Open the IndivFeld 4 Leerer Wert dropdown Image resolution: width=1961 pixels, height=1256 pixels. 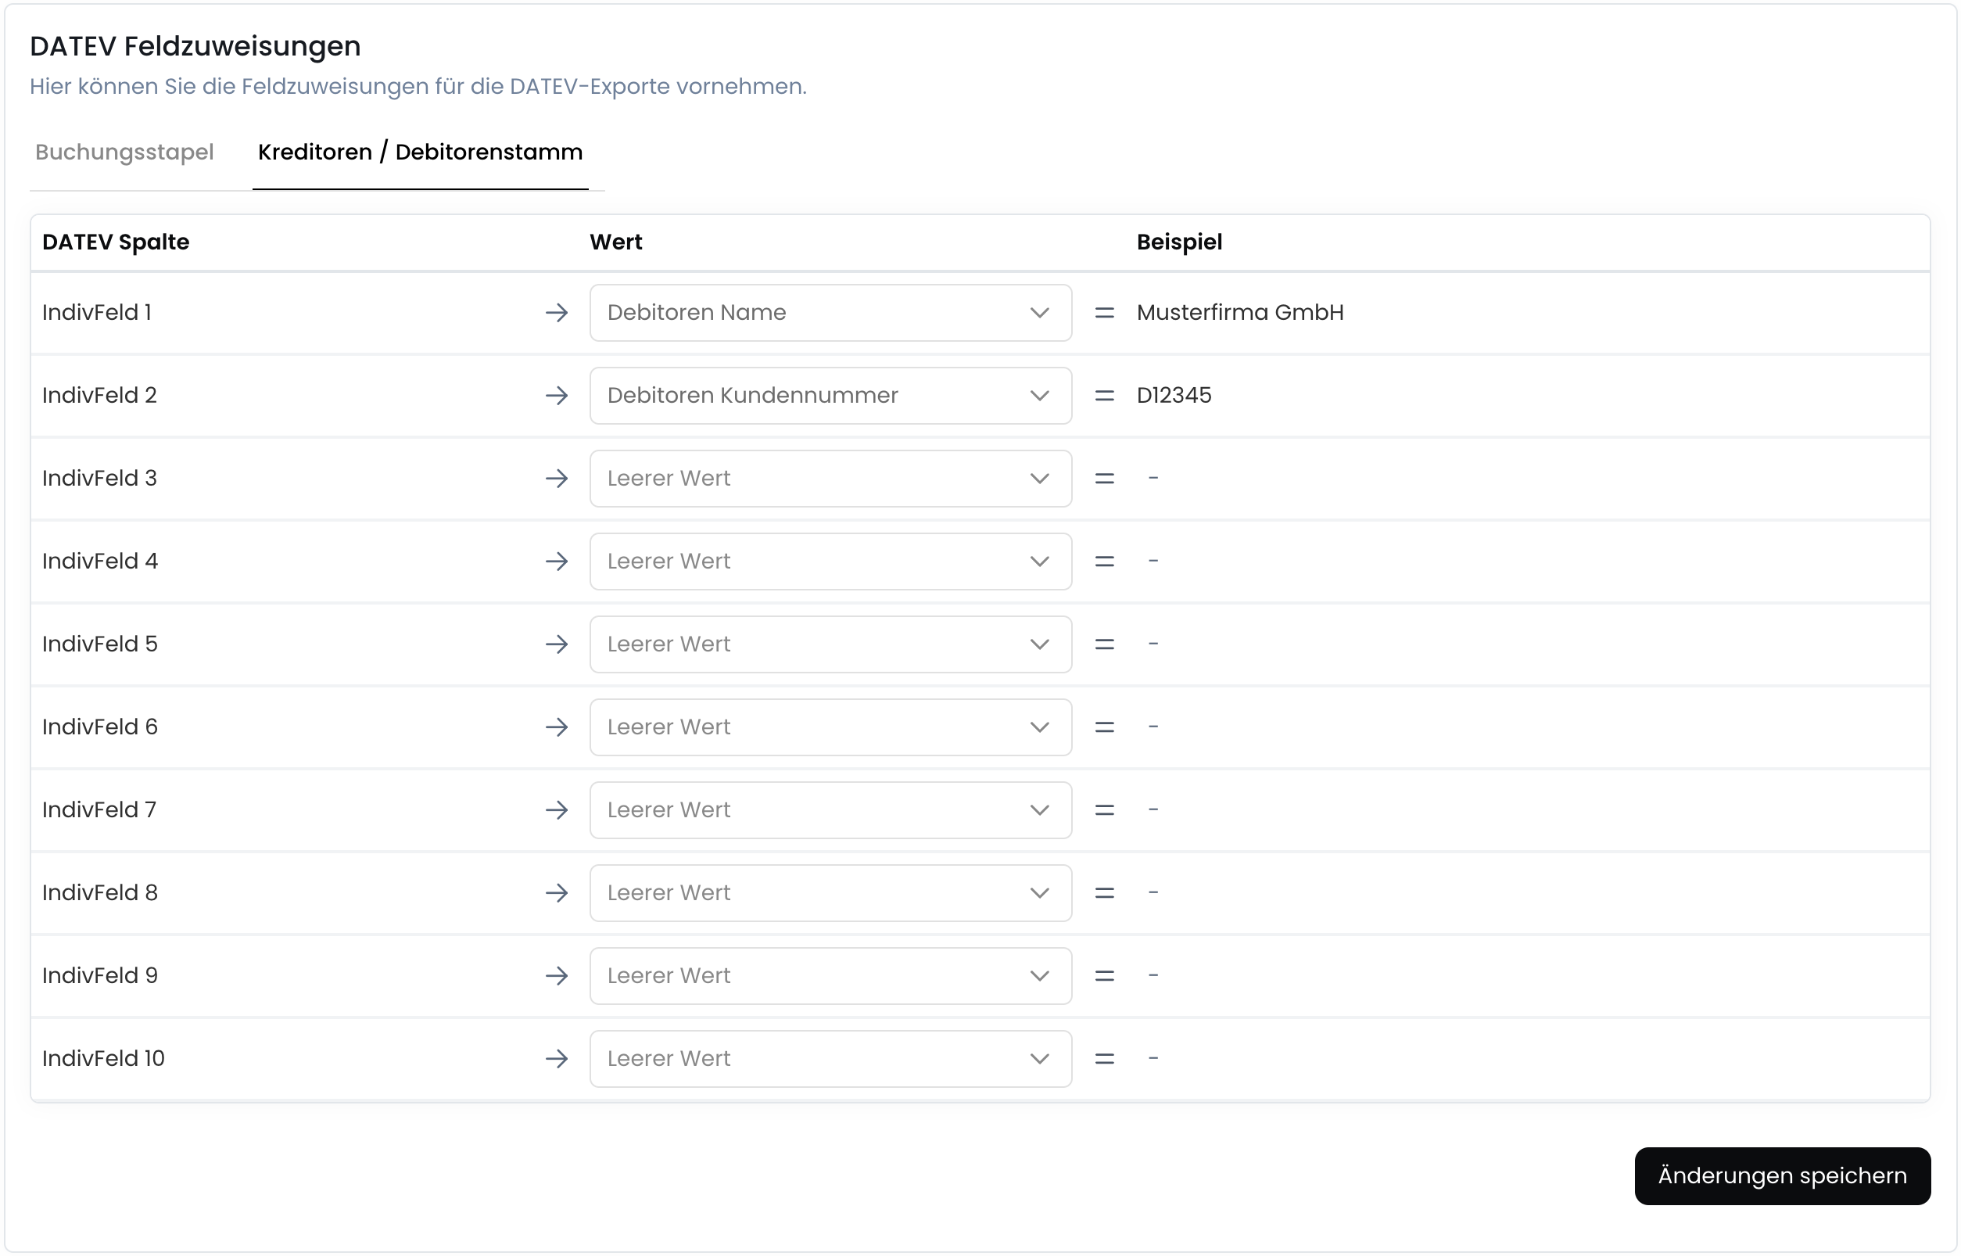point(830,561)
